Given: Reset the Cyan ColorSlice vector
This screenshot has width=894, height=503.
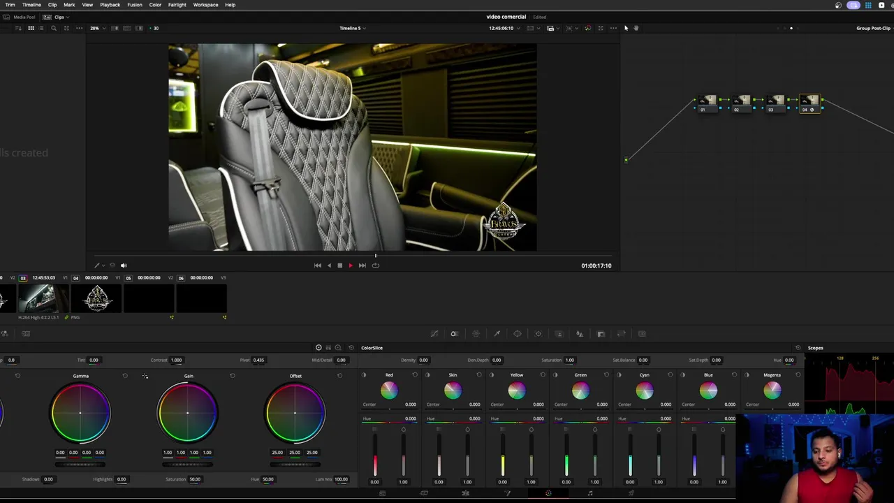Looking at the screenshot, I should point(670,375).
